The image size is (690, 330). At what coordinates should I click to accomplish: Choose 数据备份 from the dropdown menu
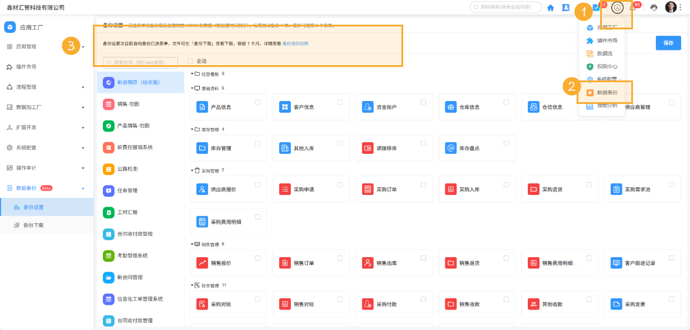pyautogui.click(x=607, y=92)
